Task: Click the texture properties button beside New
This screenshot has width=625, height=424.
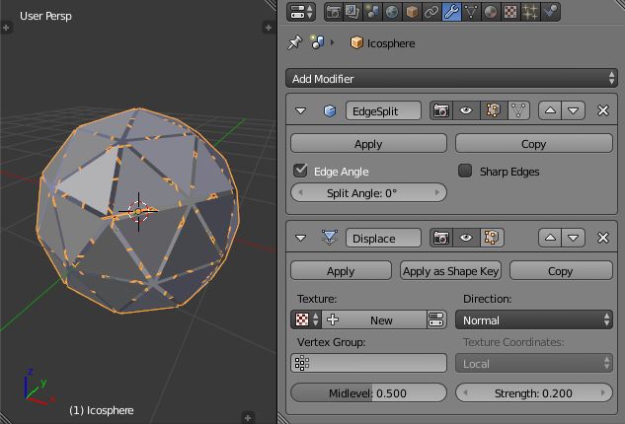Action: (x=436, y=319)
